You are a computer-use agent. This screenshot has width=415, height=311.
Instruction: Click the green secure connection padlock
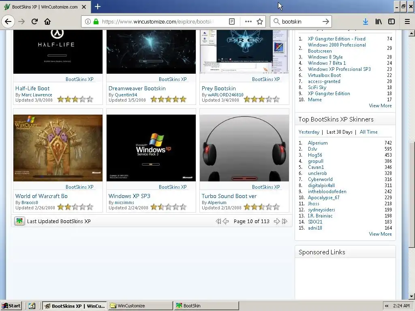point(96,22)
